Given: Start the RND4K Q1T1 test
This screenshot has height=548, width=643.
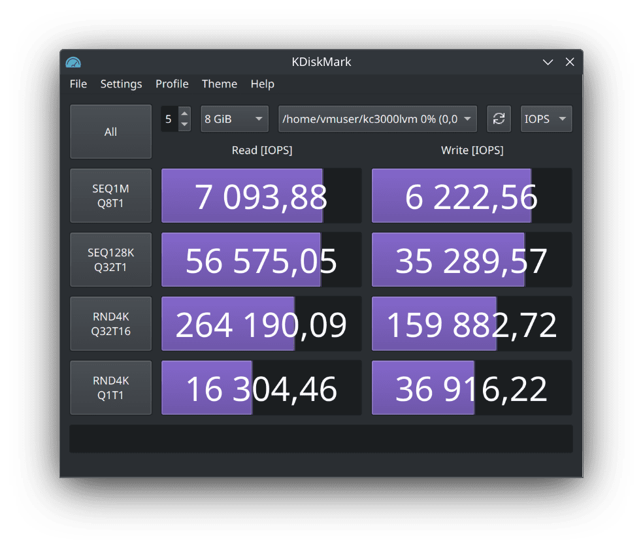Looking at the screenshot, I should coord(110,388).
